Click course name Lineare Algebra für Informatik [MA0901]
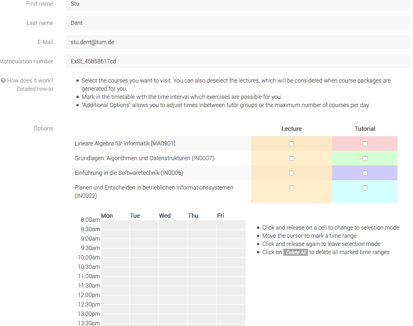The image size is (413, 326). click(x=125, y=143)
